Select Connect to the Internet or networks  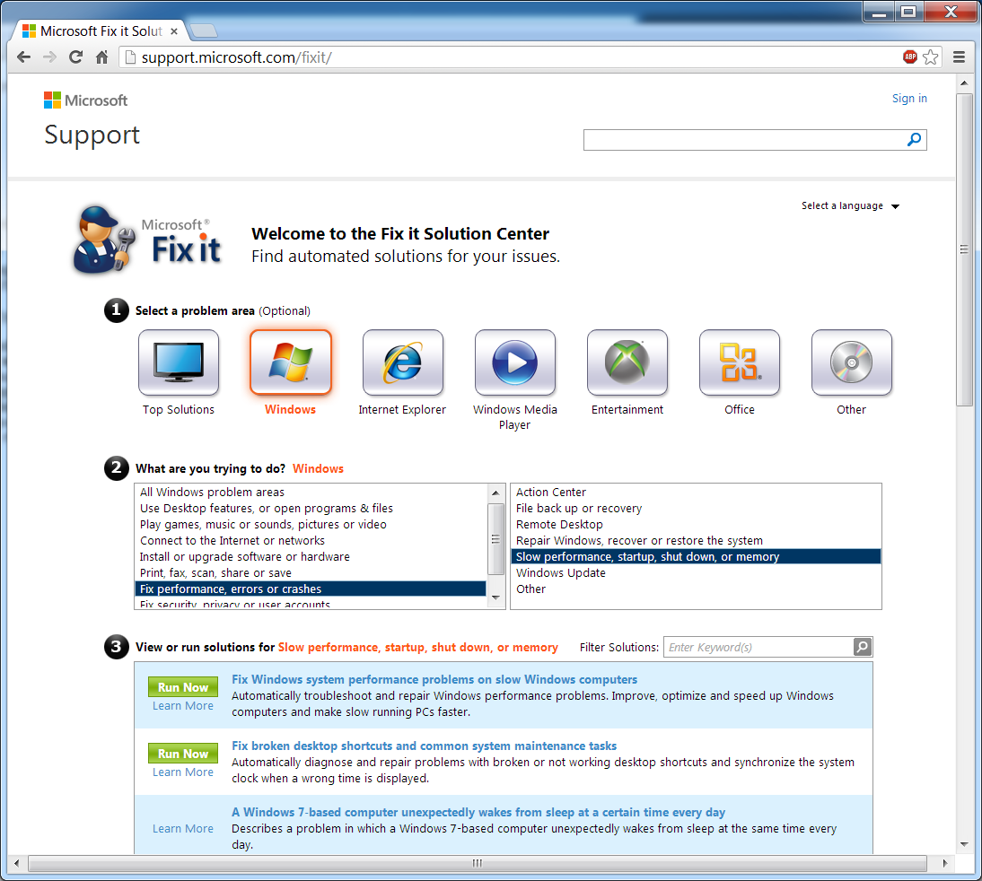pyautogui.click(x=310, y=540)
